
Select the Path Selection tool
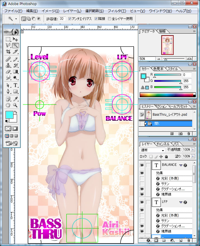pyautogui.click(x=8, y=85)
